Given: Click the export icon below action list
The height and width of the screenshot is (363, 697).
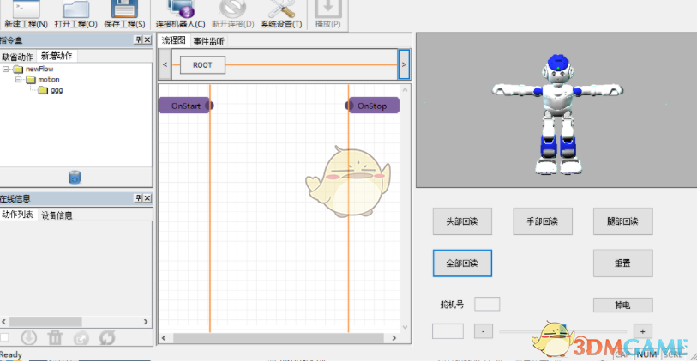Looking at the screenshot, I should [x=81, y=338].
